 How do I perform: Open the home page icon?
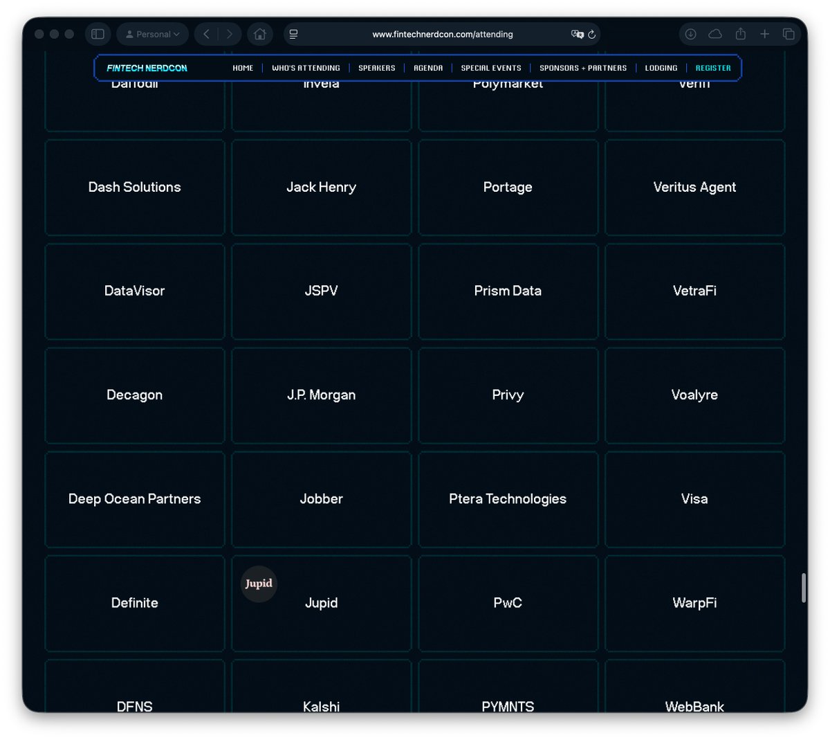pyautogui.click(x=260, y=34)
